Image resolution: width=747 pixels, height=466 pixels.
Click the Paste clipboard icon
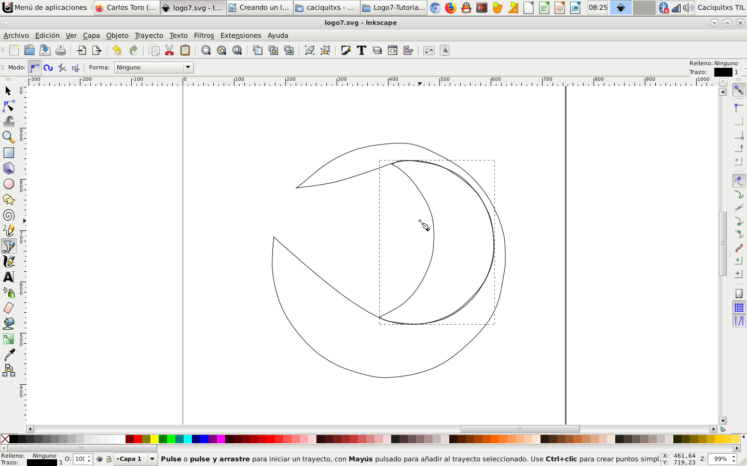pyautogui.click(x=185, y=50)
